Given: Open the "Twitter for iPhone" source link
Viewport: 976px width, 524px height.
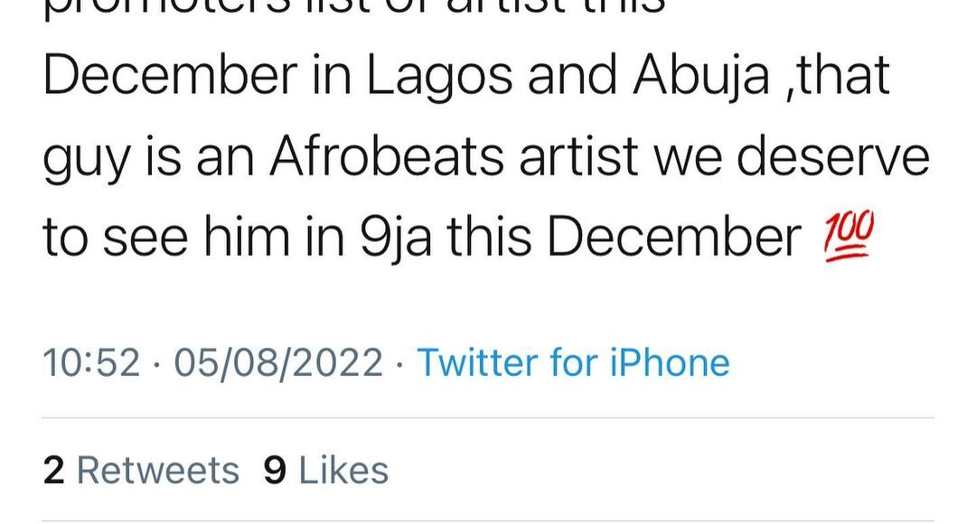Looking at the screenshot, I should pyautogui.click(x=572, y=363).
